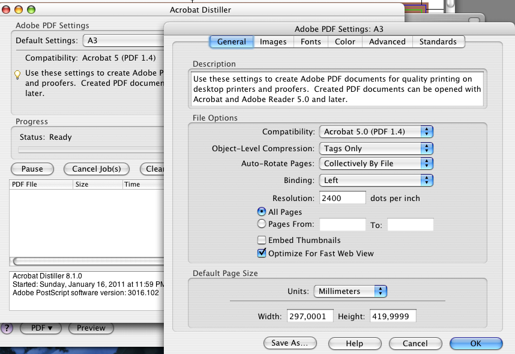Open the PDF menu button in Distiller

click(41, 328)
